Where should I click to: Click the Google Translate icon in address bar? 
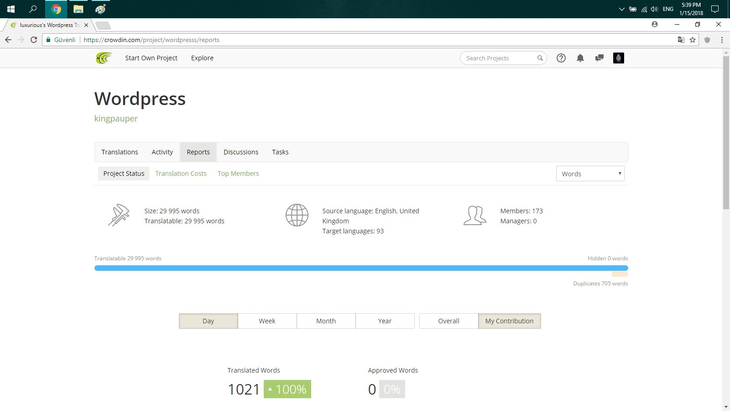[681, 40]
